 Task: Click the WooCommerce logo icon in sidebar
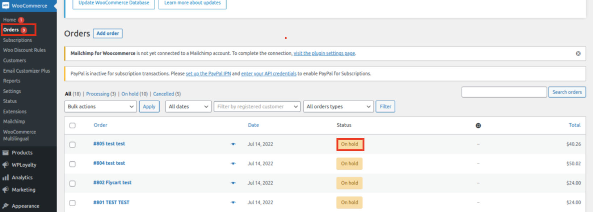(6, 6)
